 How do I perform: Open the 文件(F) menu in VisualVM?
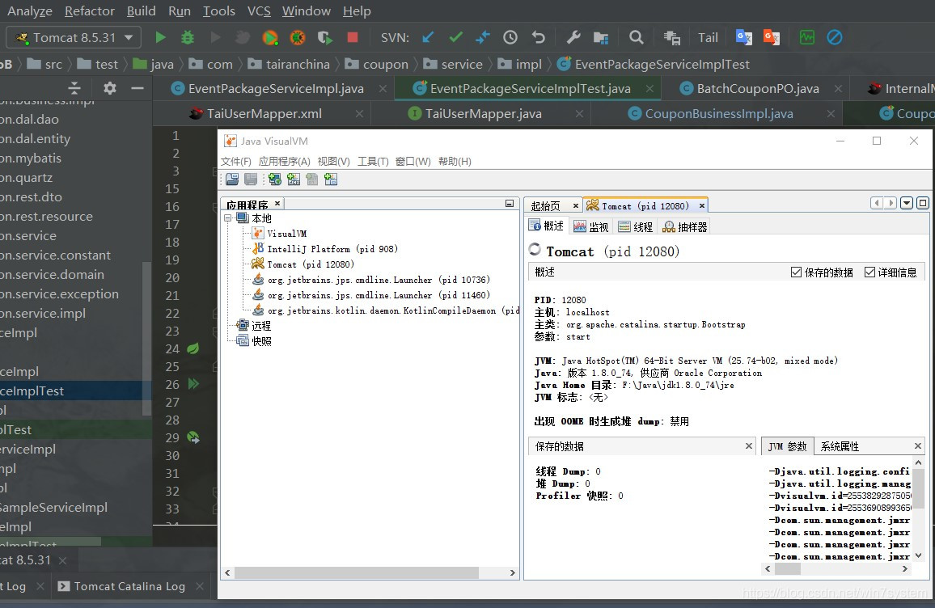point(235,162)
